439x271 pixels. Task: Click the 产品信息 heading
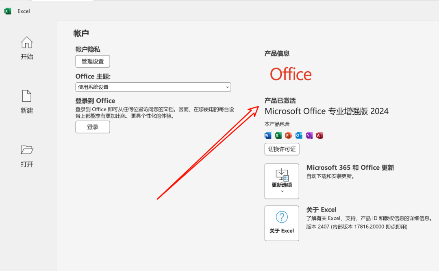(277, 53)
